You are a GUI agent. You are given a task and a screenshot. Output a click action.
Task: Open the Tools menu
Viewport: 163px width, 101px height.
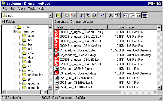pyautogui.click(x=32, y=9)
